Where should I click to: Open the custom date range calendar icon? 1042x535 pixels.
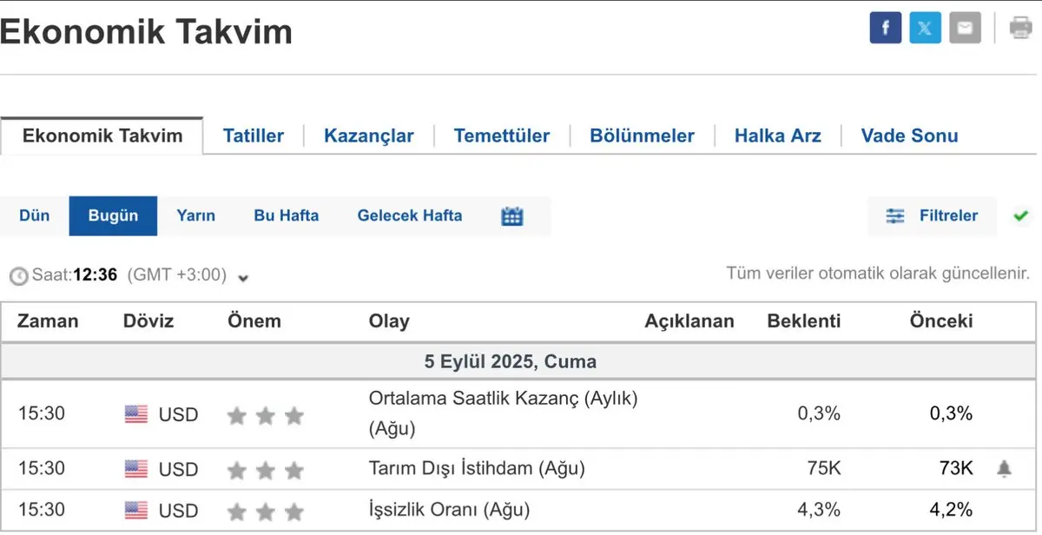[512, 216]
